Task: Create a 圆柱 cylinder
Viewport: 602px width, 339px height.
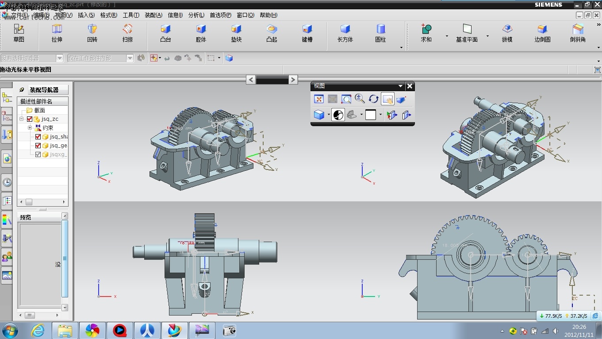Action: click(380, 34)
